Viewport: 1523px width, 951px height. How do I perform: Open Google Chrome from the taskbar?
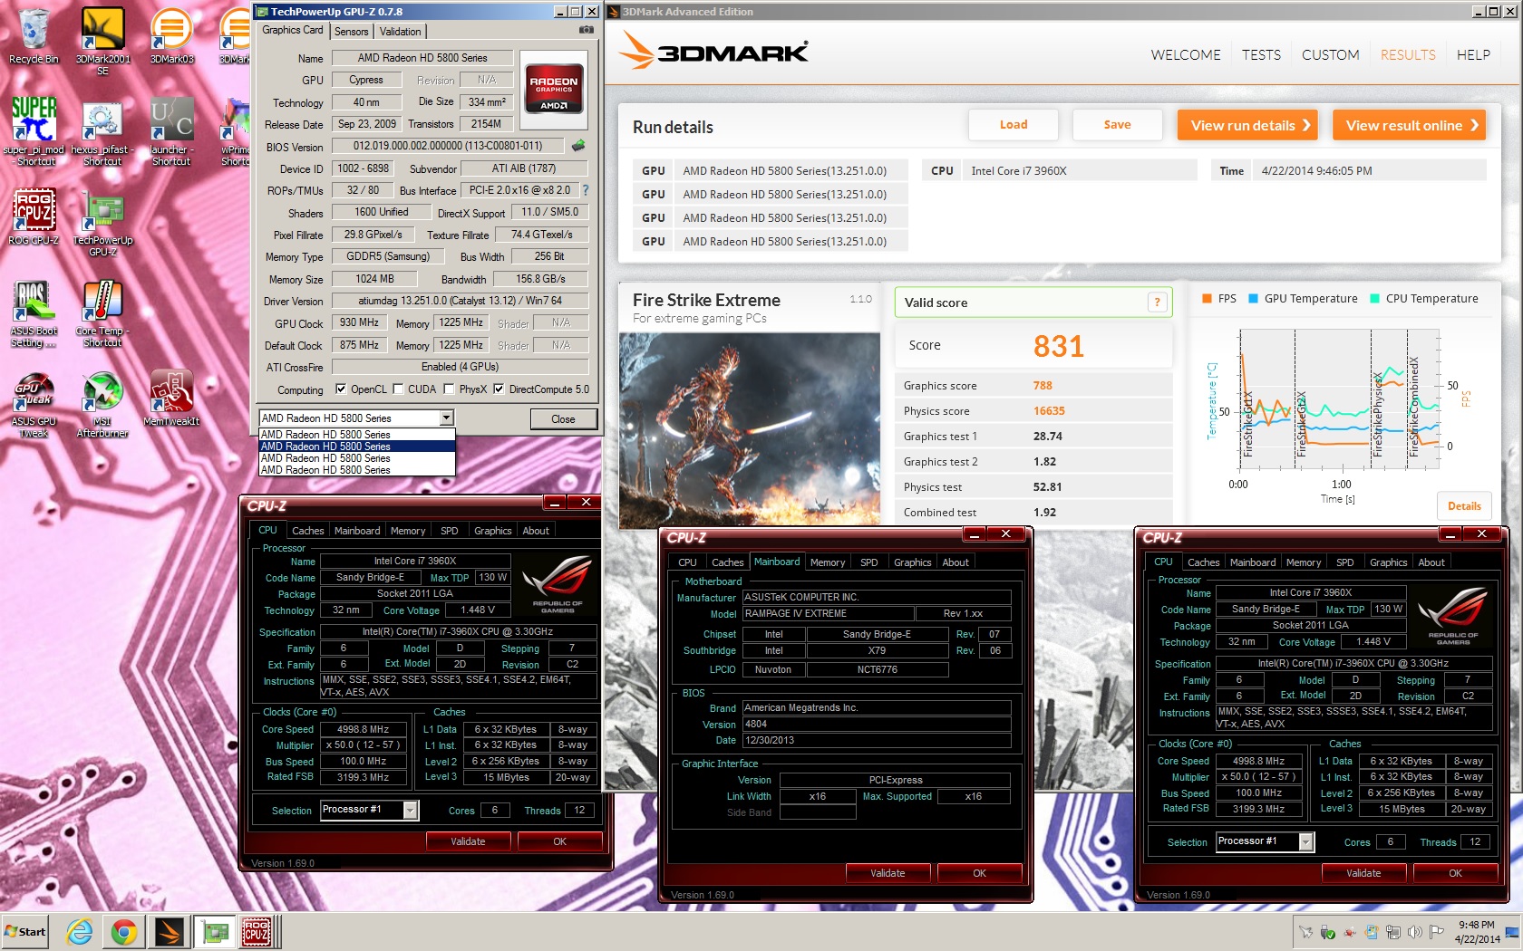[x=124, y=931]
